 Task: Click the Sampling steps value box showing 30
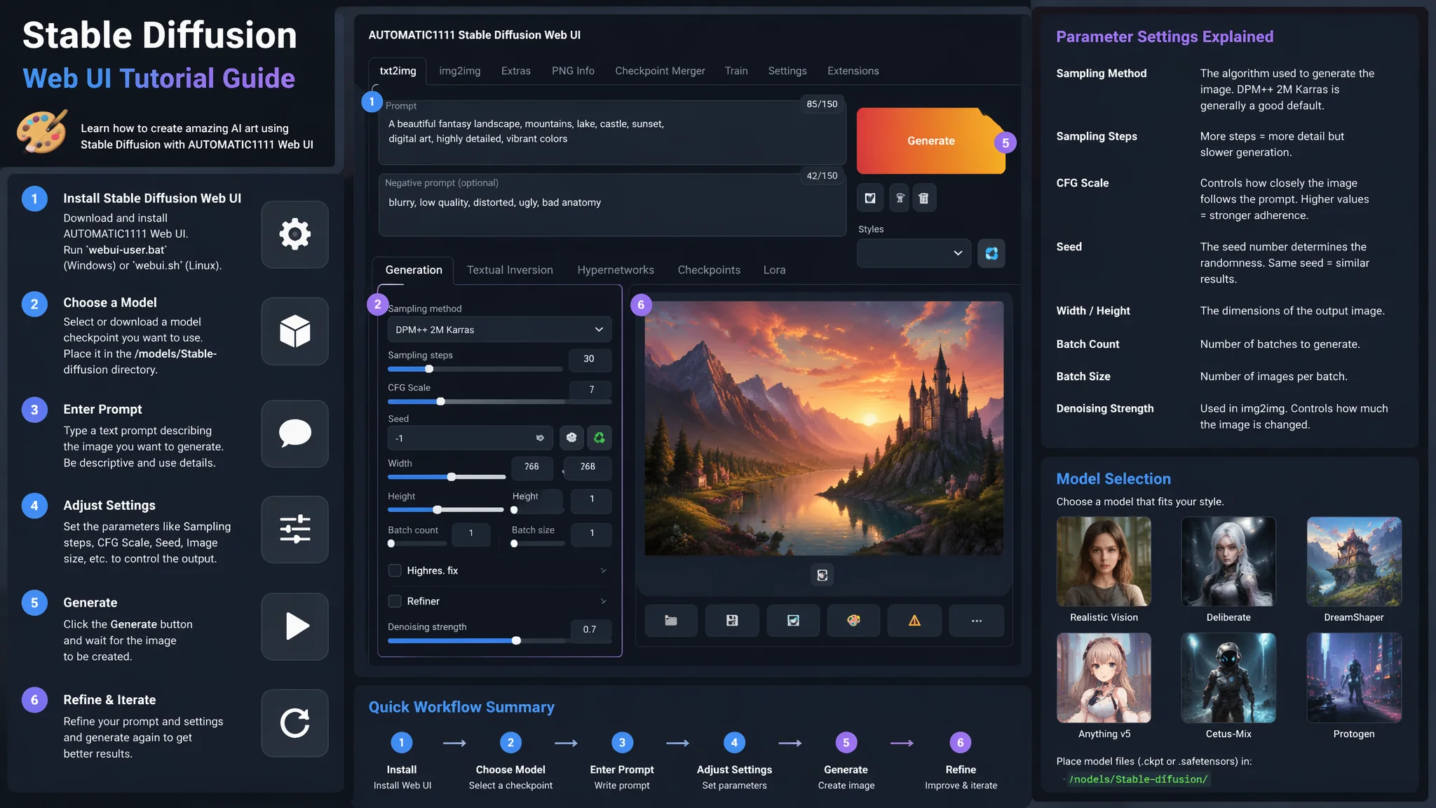[589, 359]
